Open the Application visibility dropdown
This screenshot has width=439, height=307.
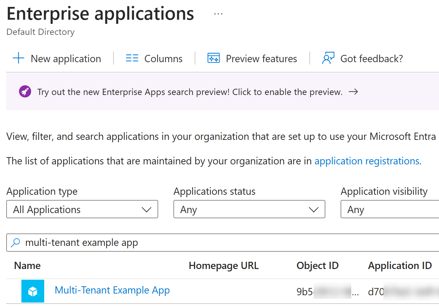pyautogui.click(x=390, y=209)
